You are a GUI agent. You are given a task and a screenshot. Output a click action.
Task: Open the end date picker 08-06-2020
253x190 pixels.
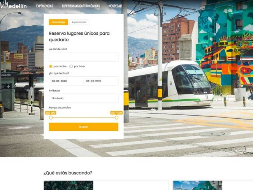point(101,81)
